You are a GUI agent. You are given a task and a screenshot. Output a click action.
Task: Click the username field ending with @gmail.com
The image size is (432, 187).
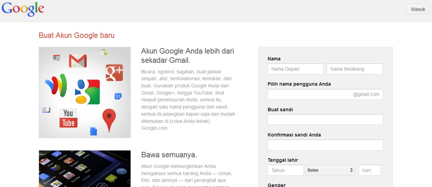[325, 95]
